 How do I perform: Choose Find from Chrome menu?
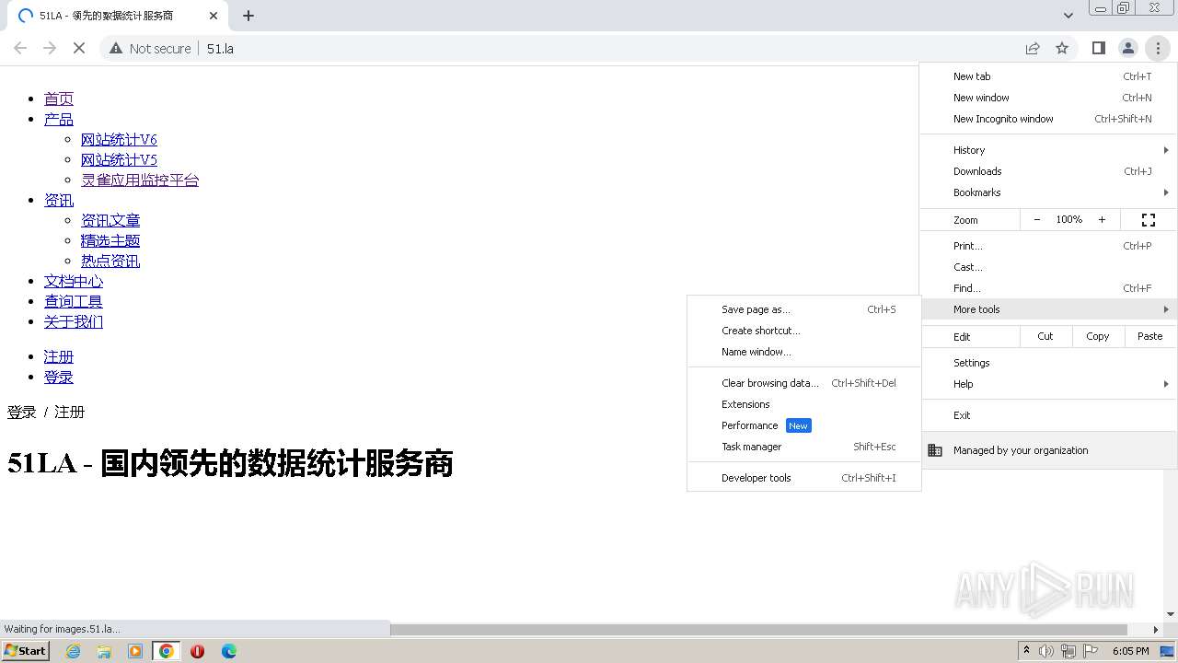coord(1048,288)
